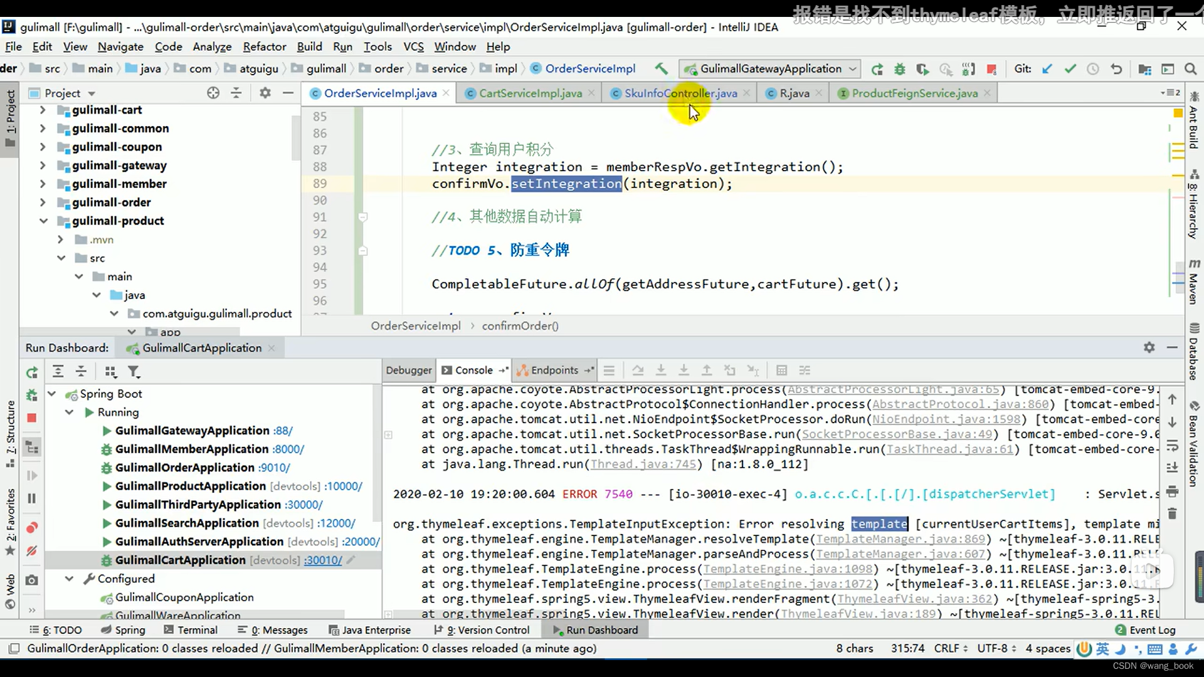
Task: Print console output with printer icon
Action: pyautogui.click(x=1172, y=491)
